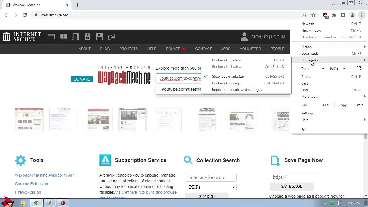The width and height of the screenshot is (368, 207).
Task: Reload the page with the refresh icon
Action: pos(25,15)
